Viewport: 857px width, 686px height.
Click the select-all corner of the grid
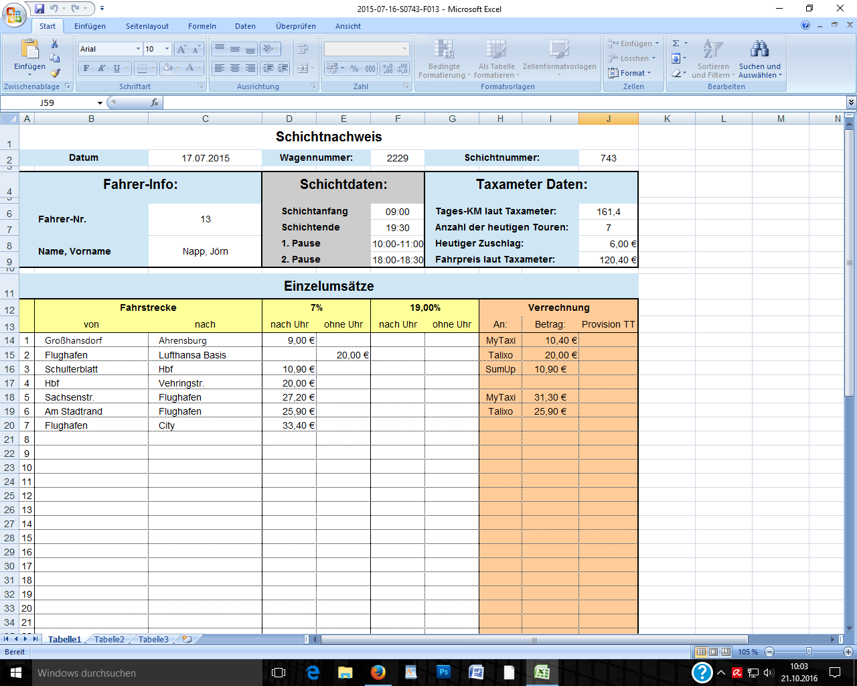pyautogui.click(x=9, y=119)
